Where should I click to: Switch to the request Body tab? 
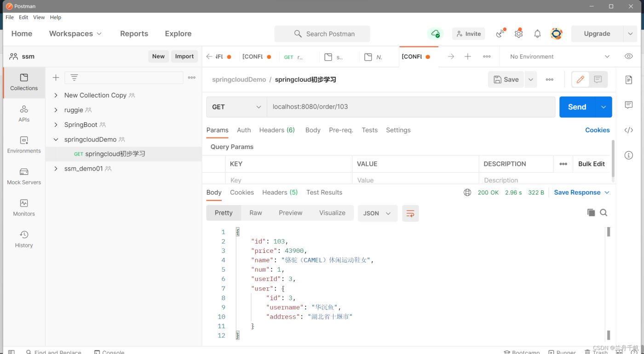[313, 130]
